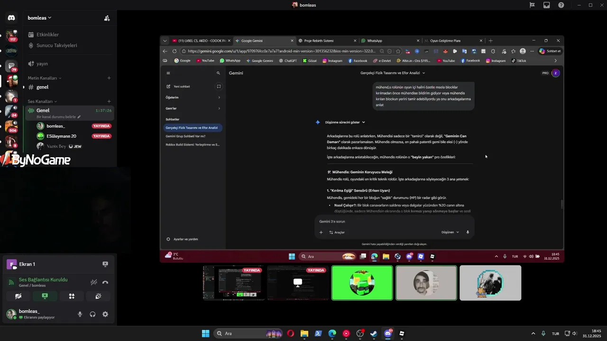Collapse the Metin Kanalları category

click(x=45, y=78)
